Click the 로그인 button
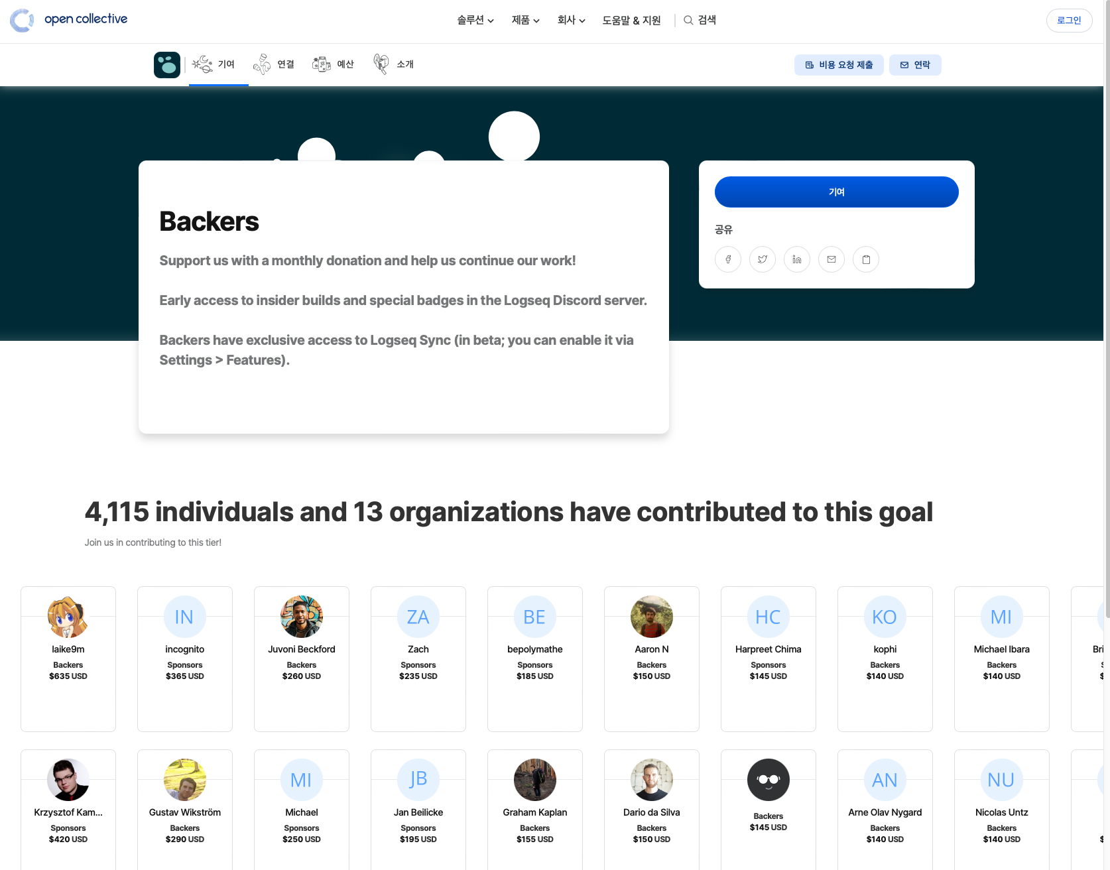The height and width of the screenshot is (870, 1110). (x=1069, y=21)
